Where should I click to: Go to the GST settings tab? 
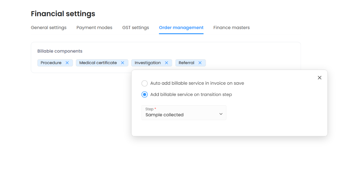[x=135, y=28]
